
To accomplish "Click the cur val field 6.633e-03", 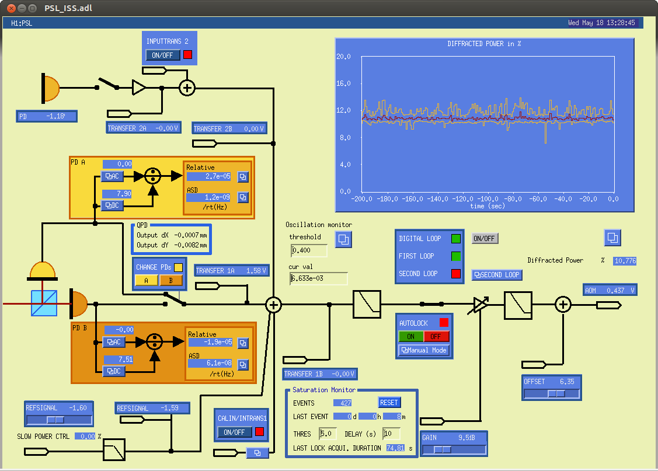I will point(319,278).
